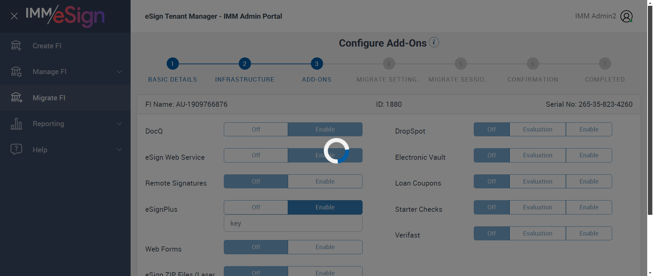Click the IMM eSign logo

point(65,16)
